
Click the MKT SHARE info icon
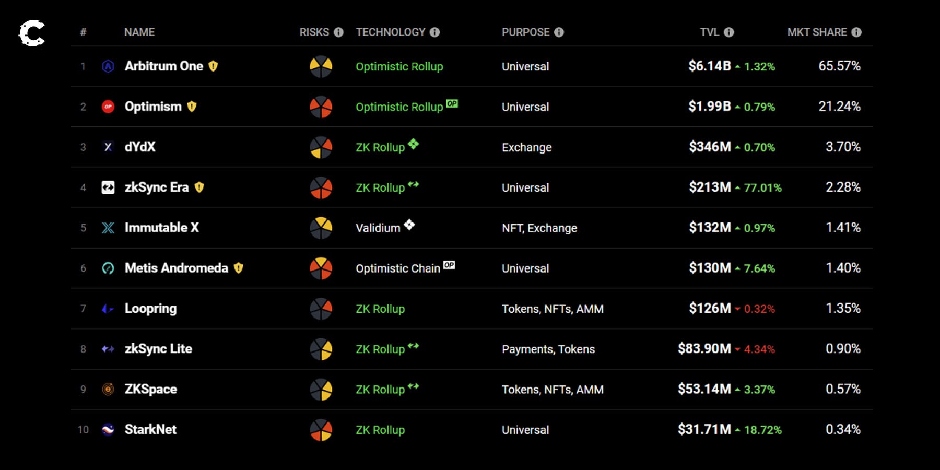coord(856,32)
